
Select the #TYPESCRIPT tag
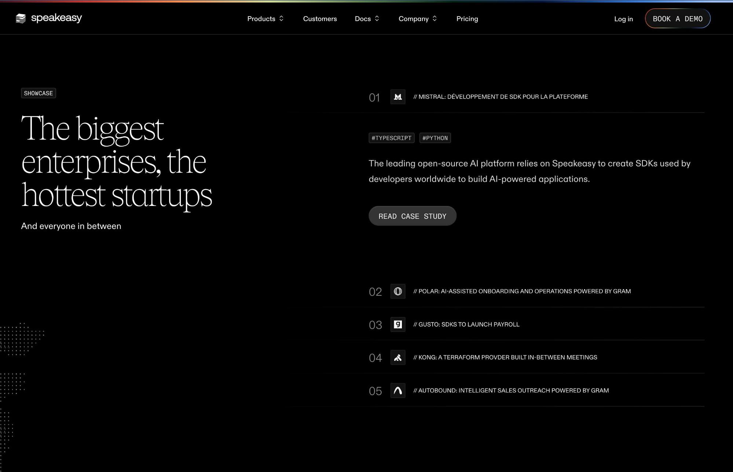coord(391,138)
